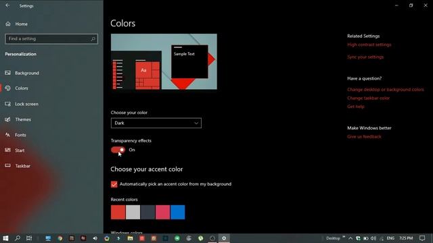Open the network tray icon
This screenshot has width=433, height=243.
point(382,238)
